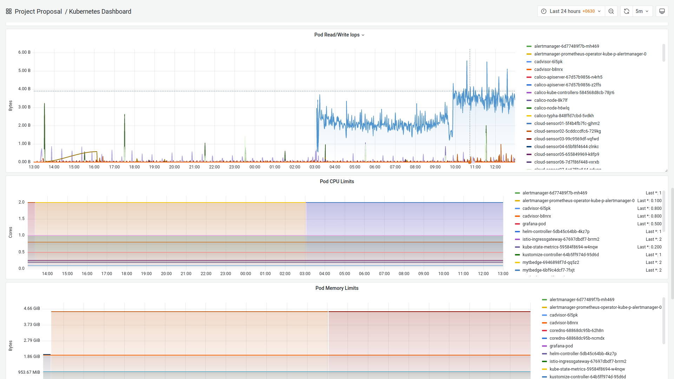The image size is (674, 379).
Task: Toggle cloud-sensor03-99c9569df-vqfwd series in legend
Action: point(566,139)
